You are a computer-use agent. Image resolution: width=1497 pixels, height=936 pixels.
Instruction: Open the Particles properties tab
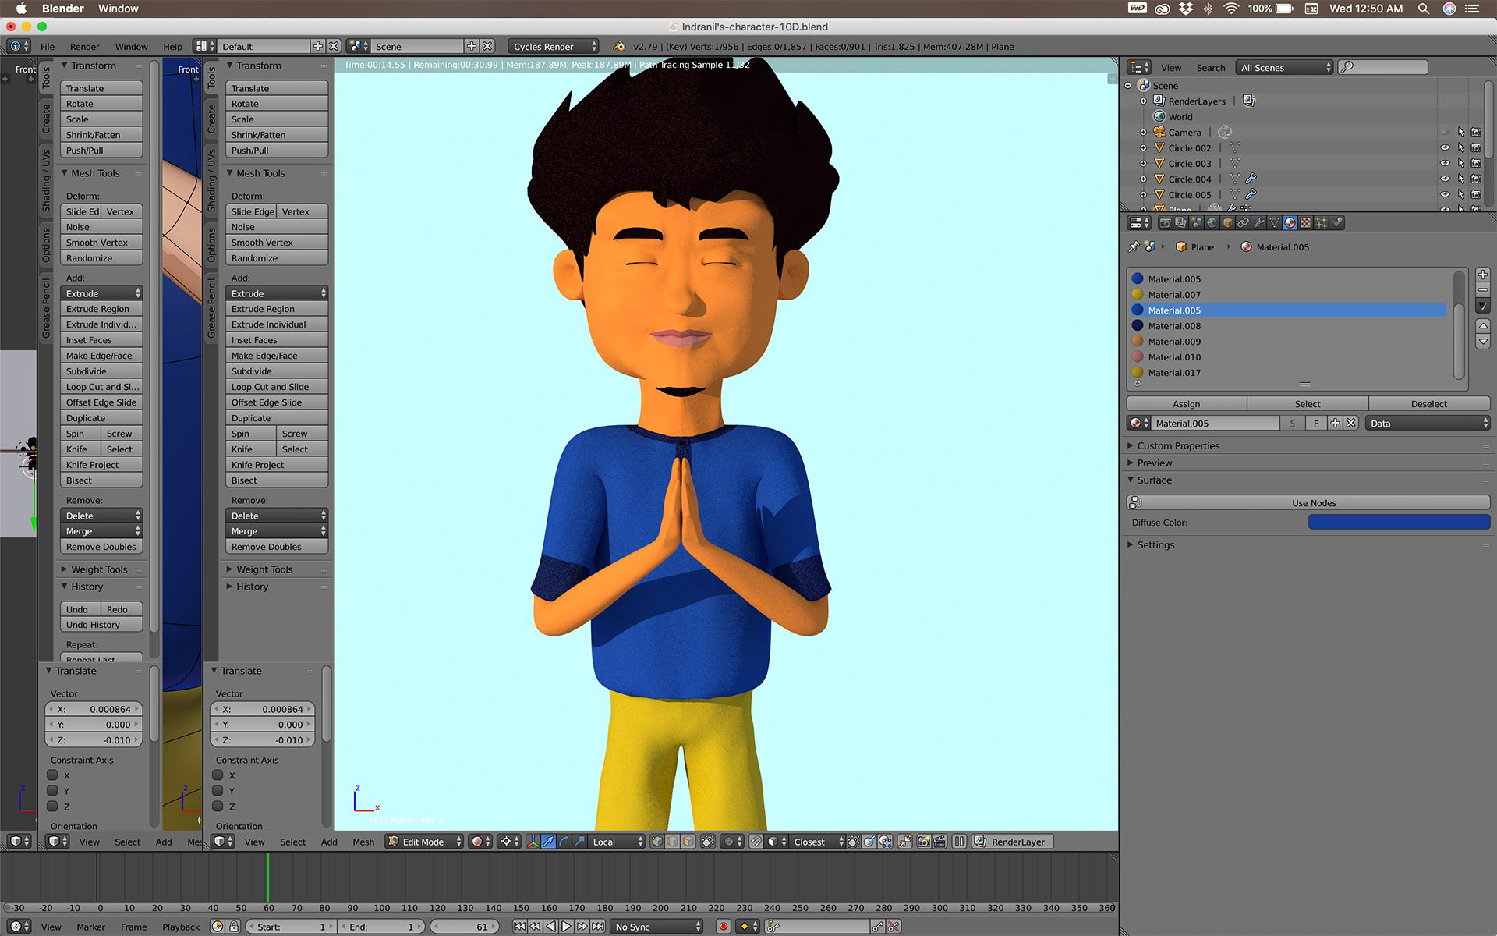coord(1321,223)
